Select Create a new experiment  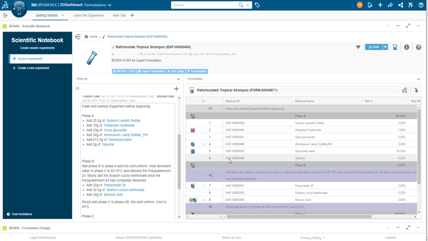pyautogui.click(x=33, y=68)
